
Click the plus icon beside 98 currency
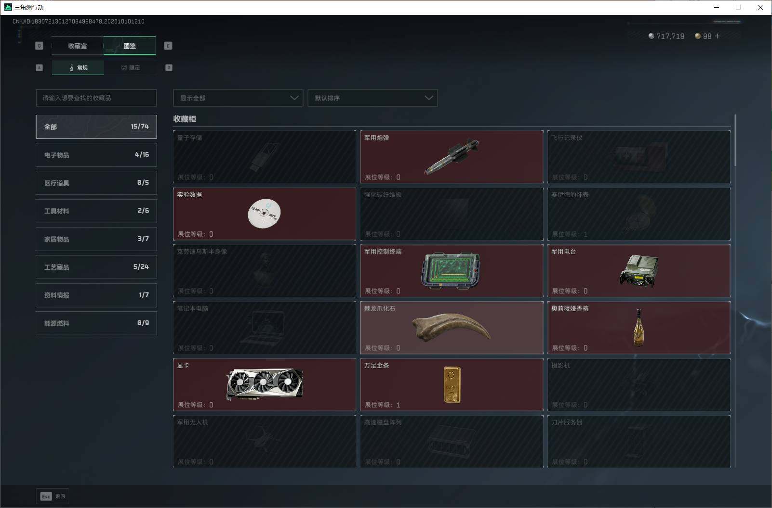click(x=717, y=36)
